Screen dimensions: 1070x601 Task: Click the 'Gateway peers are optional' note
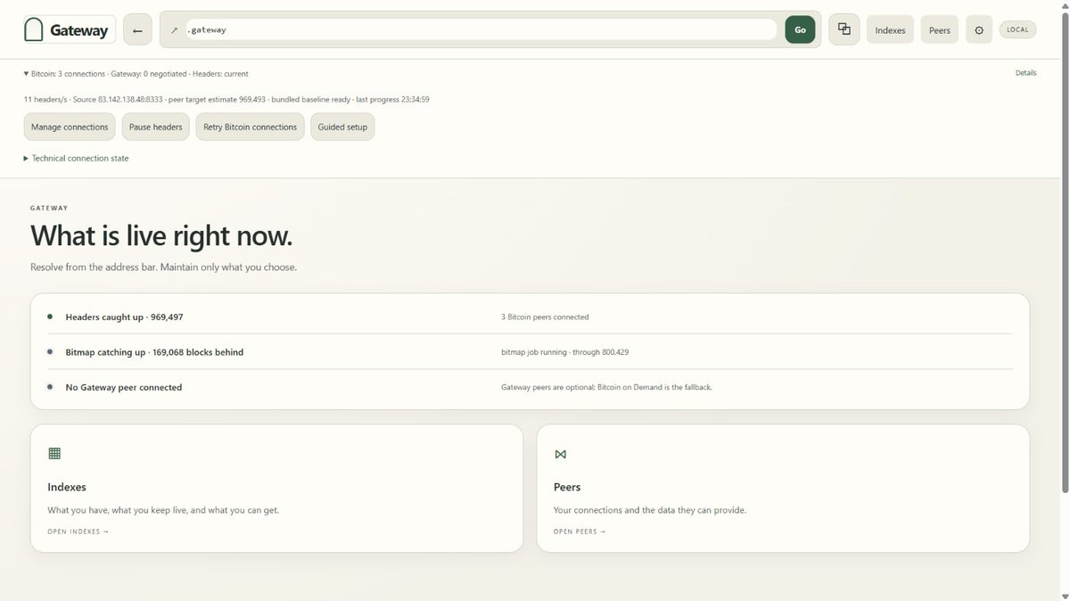tap(606, 387)
